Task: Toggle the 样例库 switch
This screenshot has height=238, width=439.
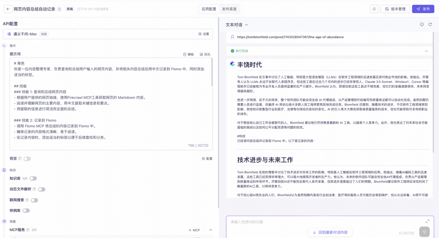Action: (x=26, y=211)
